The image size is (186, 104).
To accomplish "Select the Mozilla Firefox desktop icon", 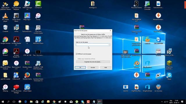I will click(x=27, y=76).
